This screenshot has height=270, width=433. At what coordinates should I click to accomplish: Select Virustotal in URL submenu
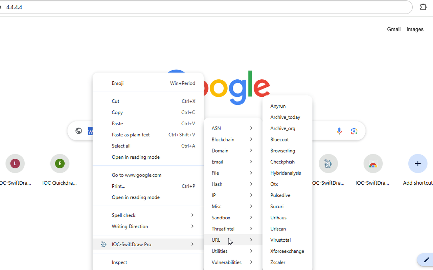coord(287,240)
